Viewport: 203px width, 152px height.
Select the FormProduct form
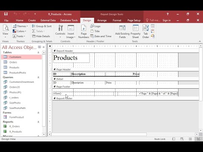pyautogui.click(x=22, y=117)
